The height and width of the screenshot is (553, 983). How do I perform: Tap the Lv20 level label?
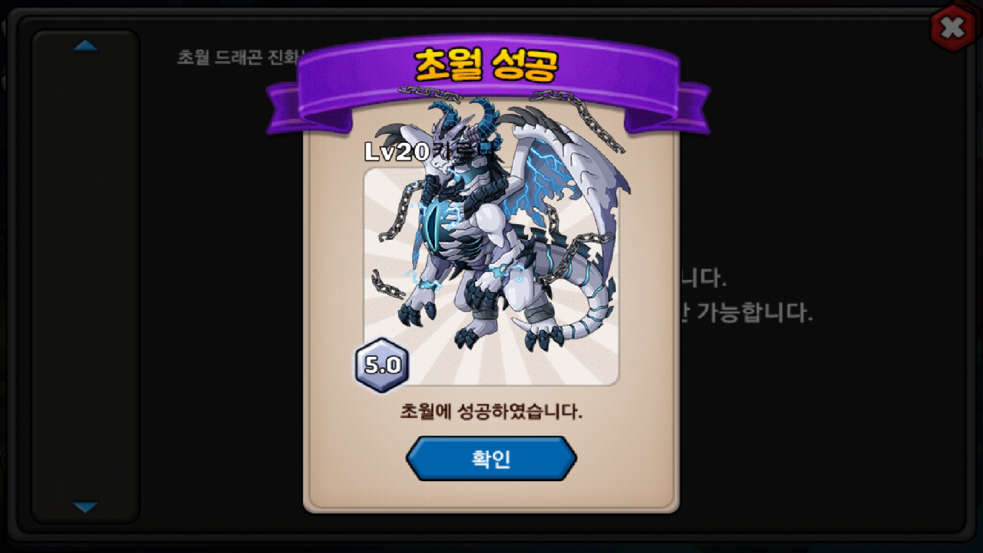pos(397,152)
